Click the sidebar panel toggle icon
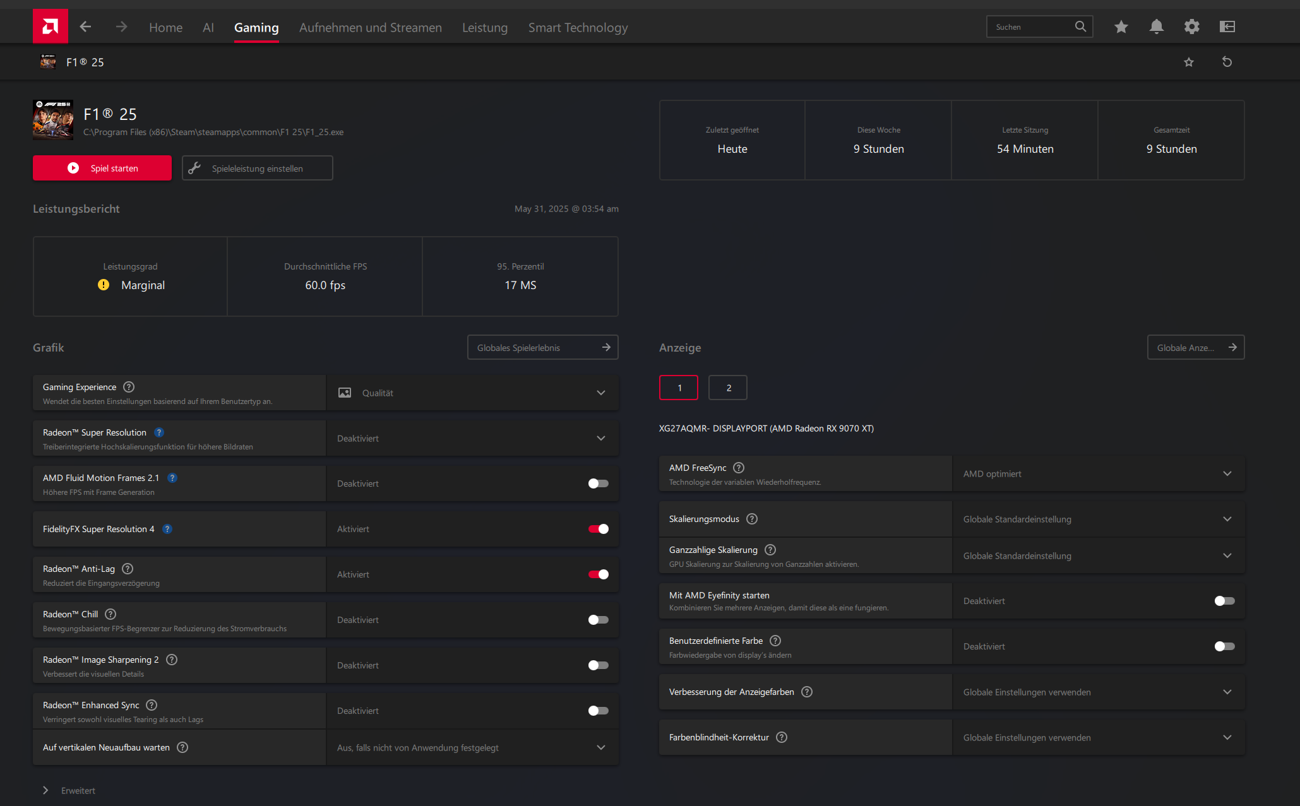This screenshot has width=1300, height=806. click(x=1227, y=27)
